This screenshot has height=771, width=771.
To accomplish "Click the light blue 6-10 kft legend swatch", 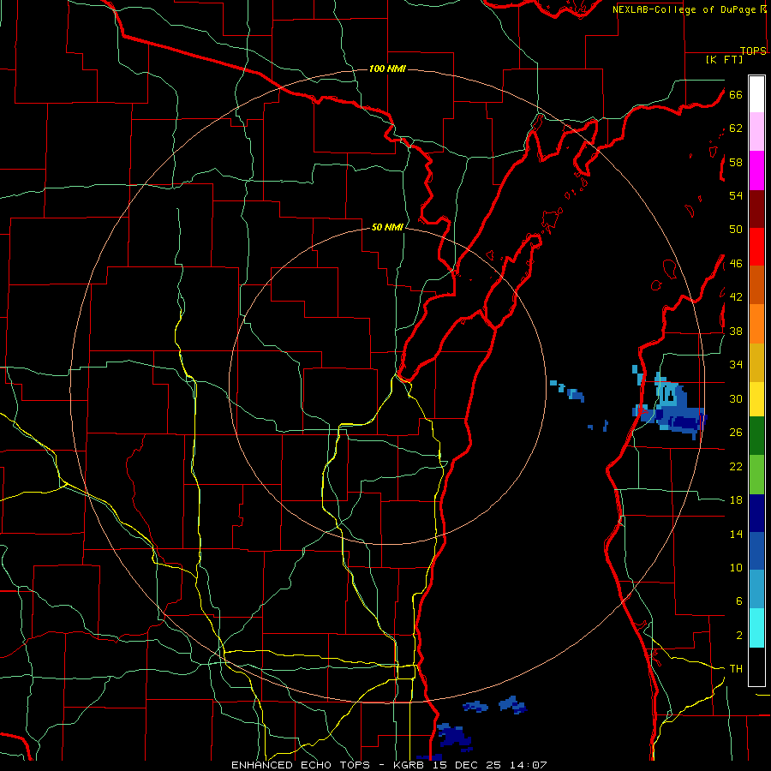I will tap(756, 589).
